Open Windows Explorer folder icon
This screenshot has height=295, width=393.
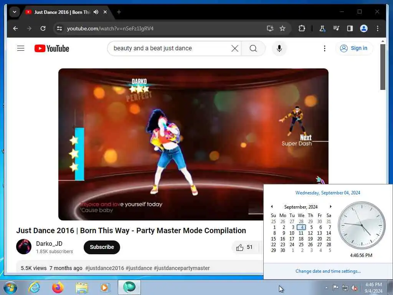(x=82, y=287)
